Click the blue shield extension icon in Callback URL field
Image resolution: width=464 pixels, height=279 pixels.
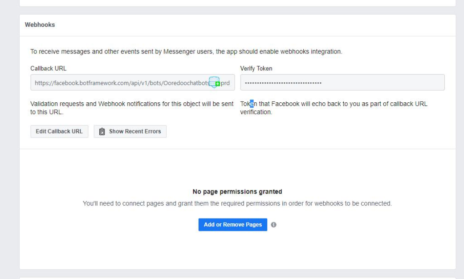215,82
